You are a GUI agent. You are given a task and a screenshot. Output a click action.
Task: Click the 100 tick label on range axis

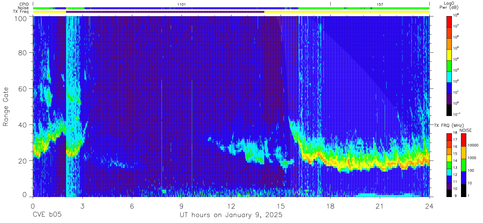(21, 18)
